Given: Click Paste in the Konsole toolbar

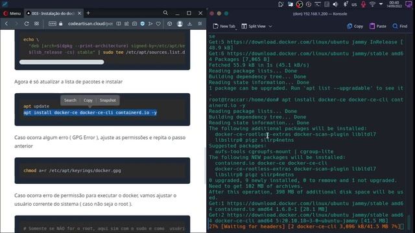Looking at the screenshot, I should click(x=378, y=26).
